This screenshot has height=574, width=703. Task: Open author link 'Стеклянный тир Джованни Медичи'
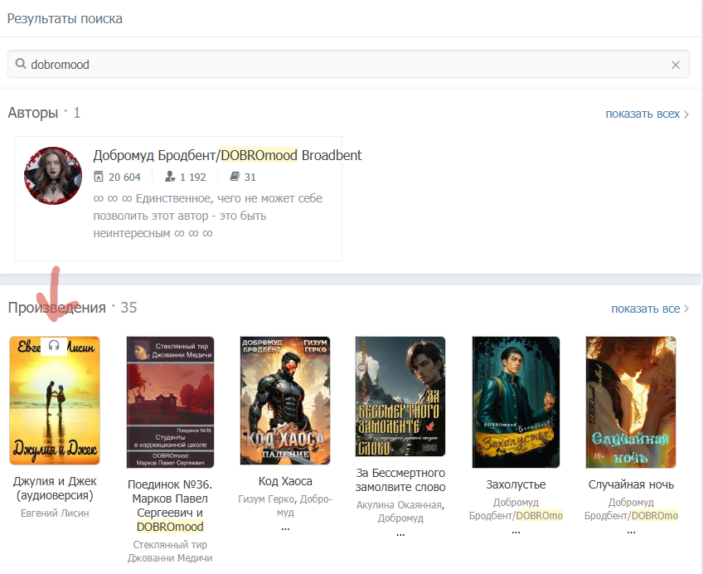(x=170, y=551)
